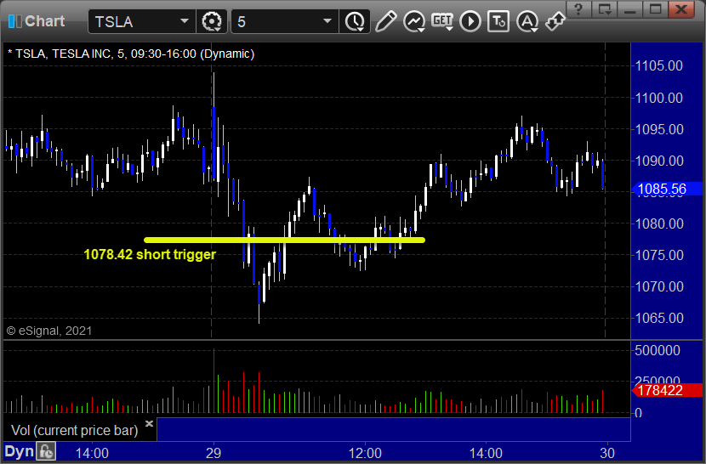
Task: Click the 12:00 time axis label
Action: coord(365,453)
